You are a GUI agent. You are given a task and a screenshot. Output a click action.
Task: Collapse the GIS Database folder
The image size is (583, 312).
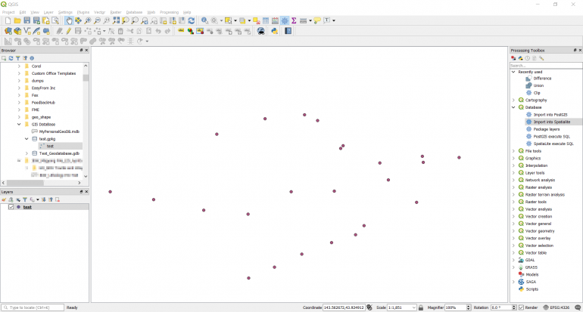tap(19, 124)
